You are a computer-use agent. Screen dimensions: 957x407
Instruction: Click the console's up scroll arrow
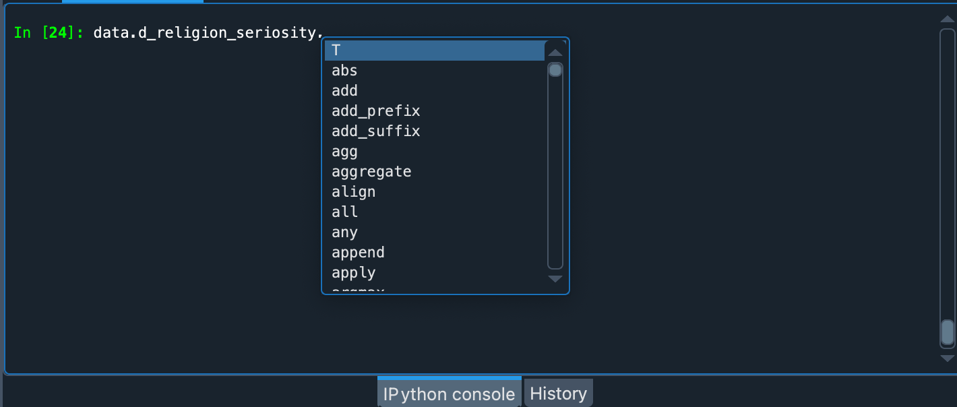pos(948,19)
